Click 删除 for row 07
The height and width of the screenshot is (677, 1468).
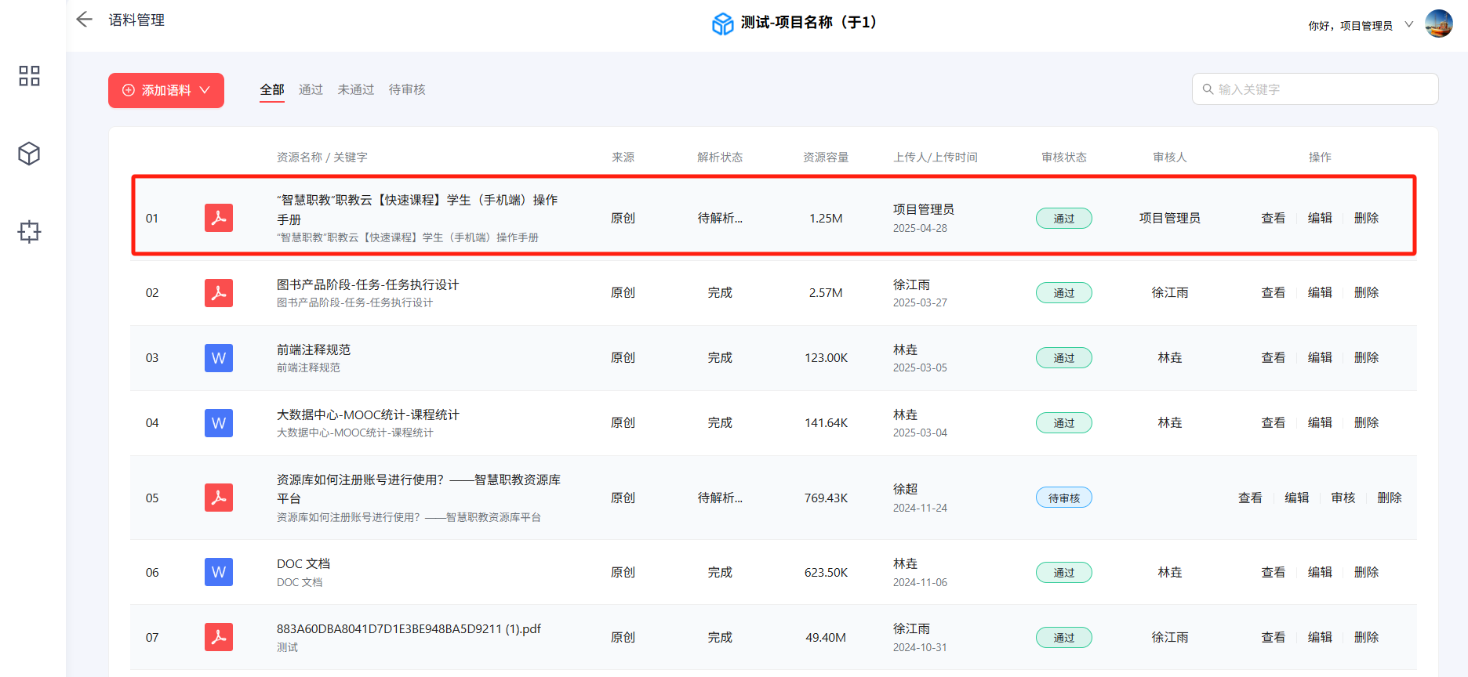click(x=1366, y=637)
